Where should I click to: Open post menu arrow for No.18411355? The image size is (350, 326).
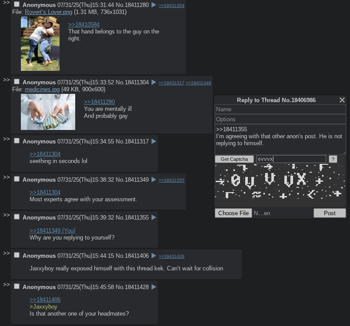(154, 218)
